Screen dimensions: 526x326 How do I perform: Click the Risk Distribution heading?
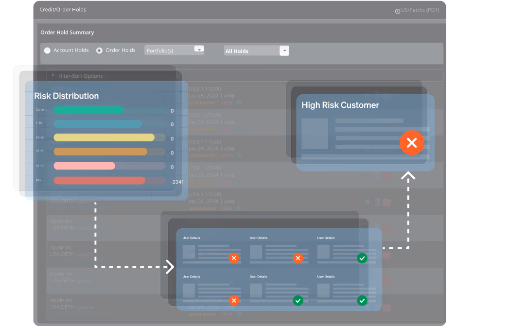pyautogui.click(x=67, y=96)
